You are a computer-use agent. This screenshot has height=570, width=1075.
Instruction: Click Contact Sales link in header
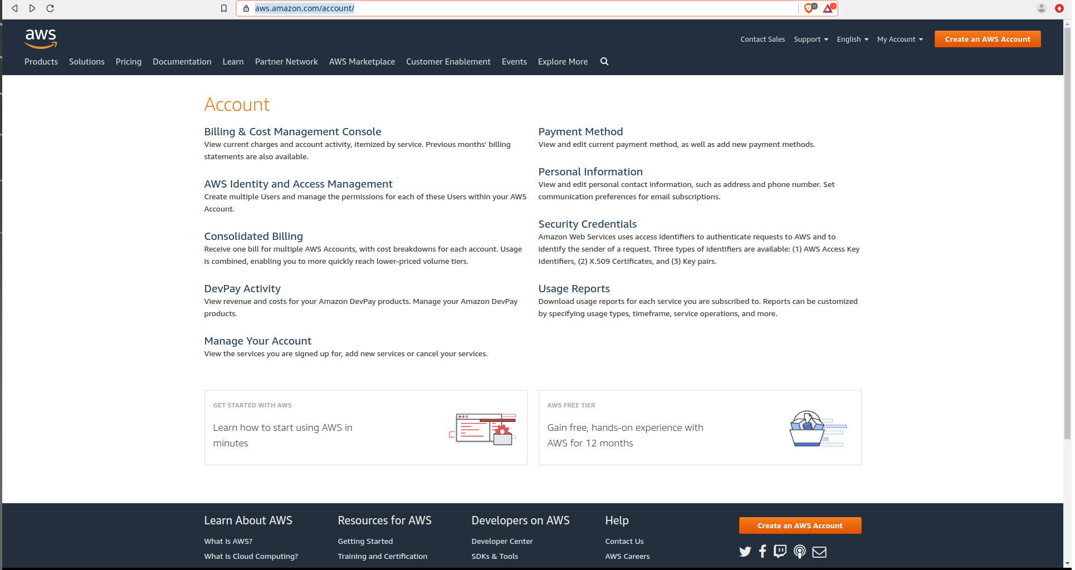point(763,40)
